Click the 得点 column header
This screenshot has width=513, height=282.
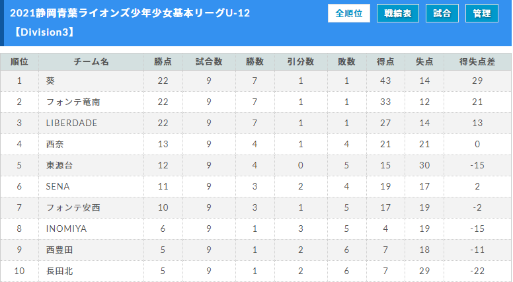coord(385,62)
